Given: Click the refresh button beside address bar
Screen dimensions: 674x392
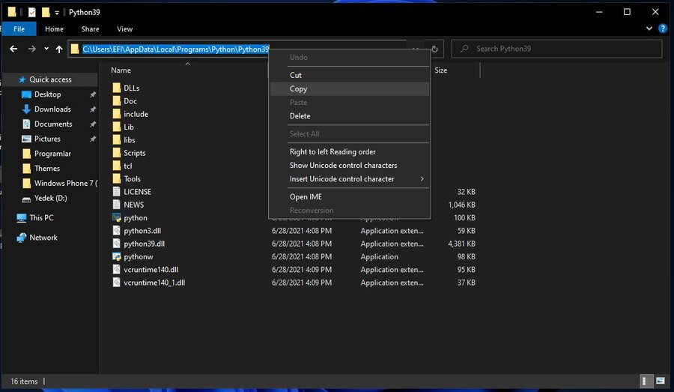Looking at the screenshot, I should (435, 49).
